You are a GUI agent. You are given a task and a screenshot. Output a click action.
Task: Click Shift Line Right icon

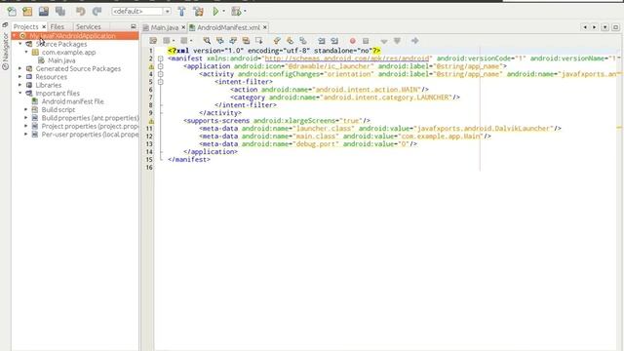click(334, 41)
